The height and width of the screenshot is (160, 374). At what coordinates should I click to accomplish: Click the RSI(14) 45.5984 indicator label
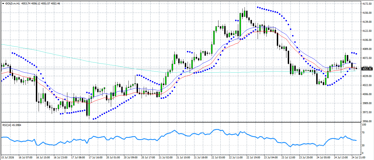pos(12,125)
